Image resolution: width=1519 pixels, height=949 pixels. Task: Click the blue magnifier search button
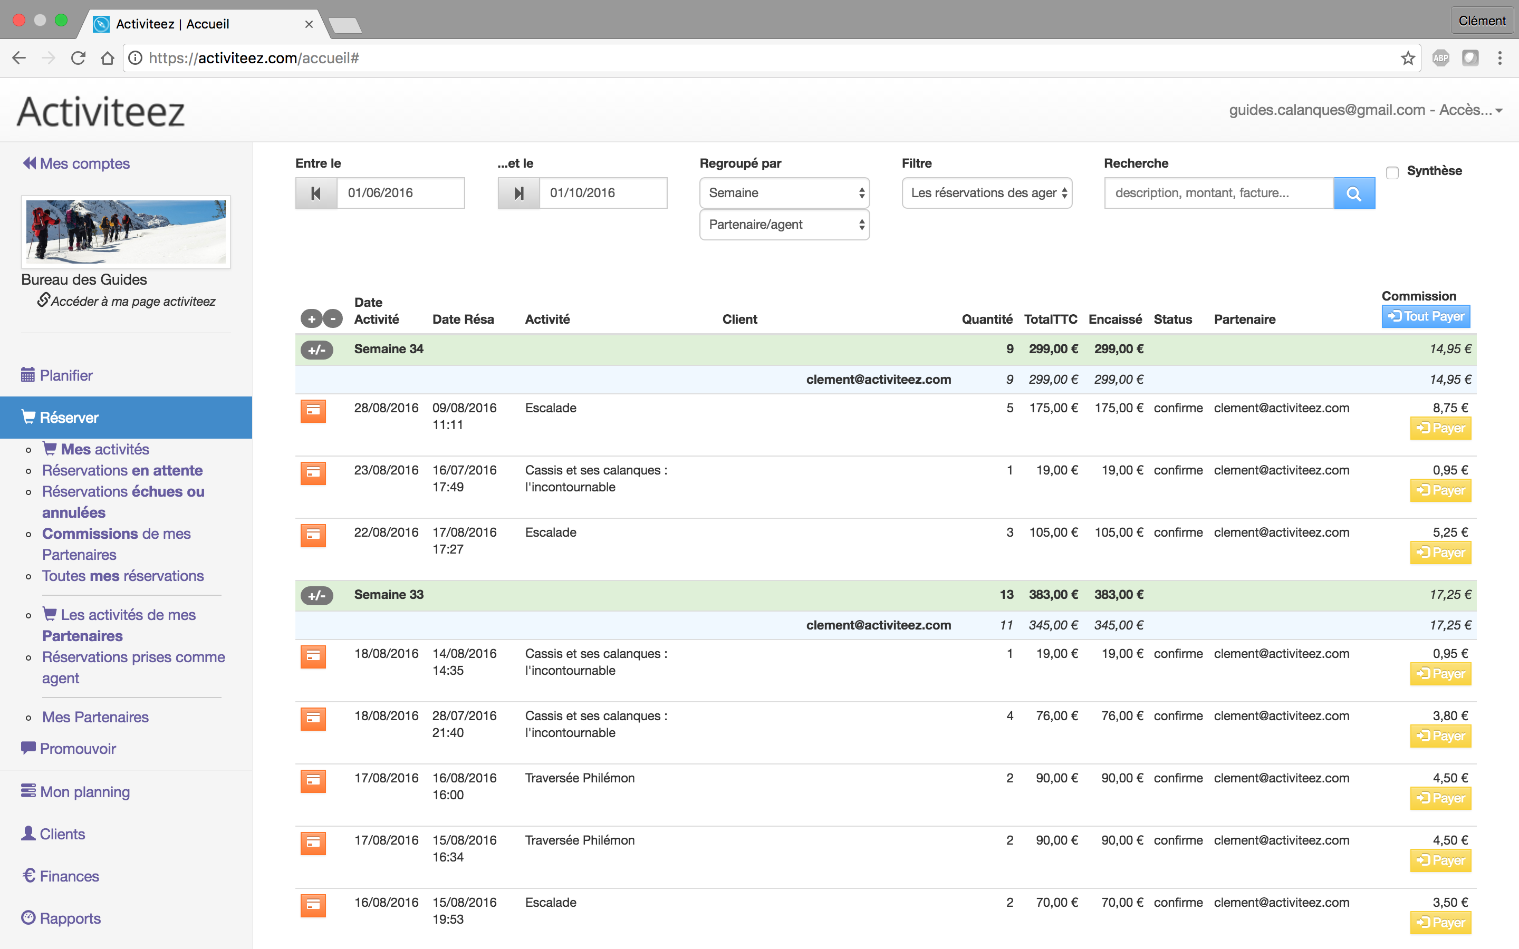click(1354, 193)
